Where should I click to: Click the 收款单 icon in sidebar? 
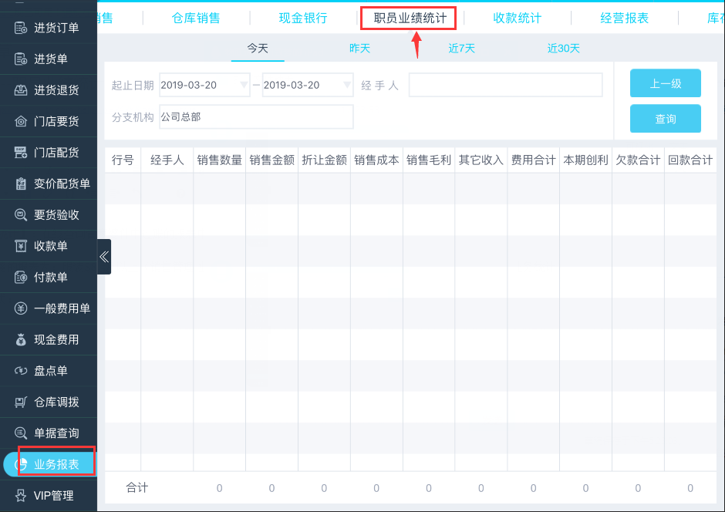click(x=22, y=246)
